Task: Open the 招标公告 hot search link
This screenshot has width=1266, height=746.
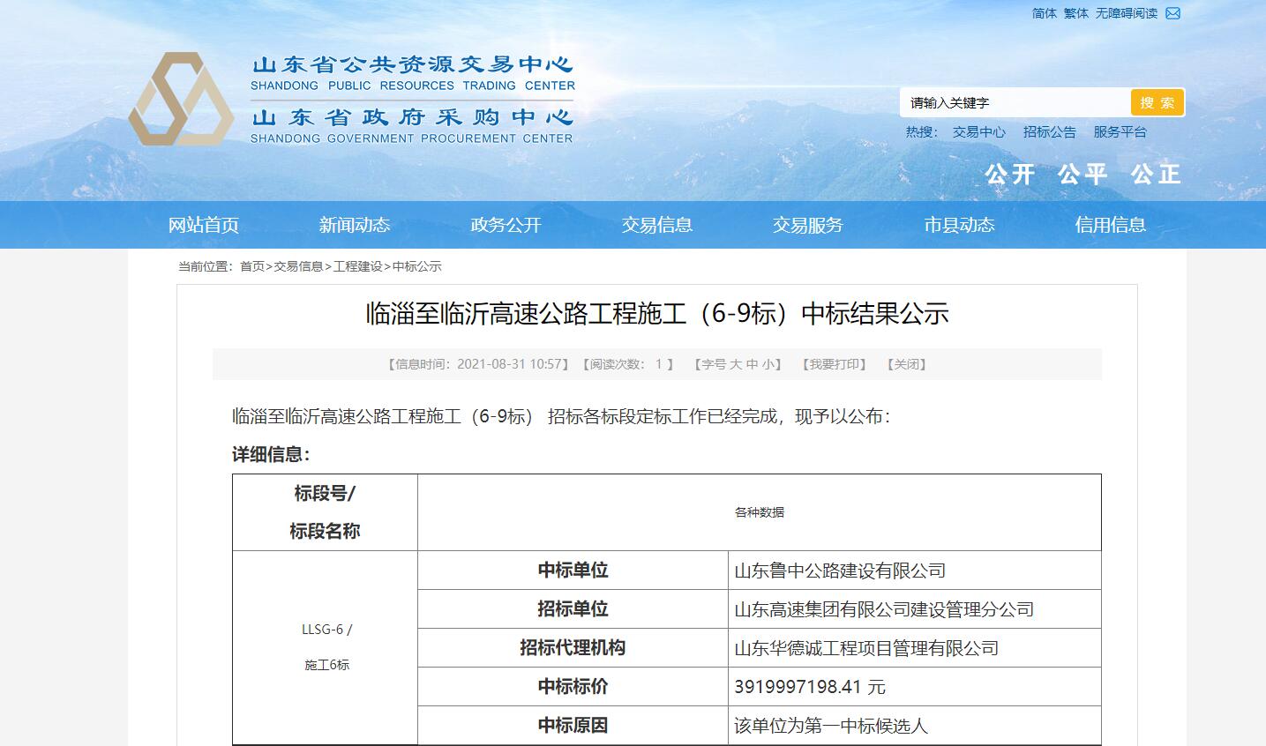Action: (x=1050, y=131)
